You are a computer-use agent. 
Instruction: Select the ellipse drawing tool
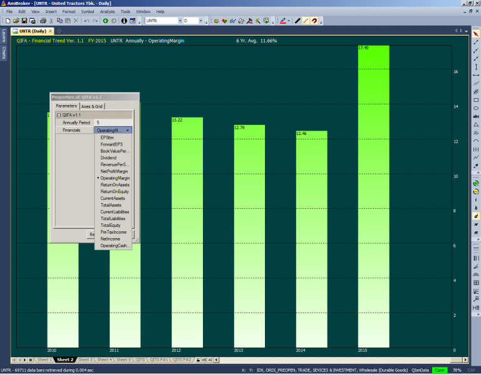point(476,108)
